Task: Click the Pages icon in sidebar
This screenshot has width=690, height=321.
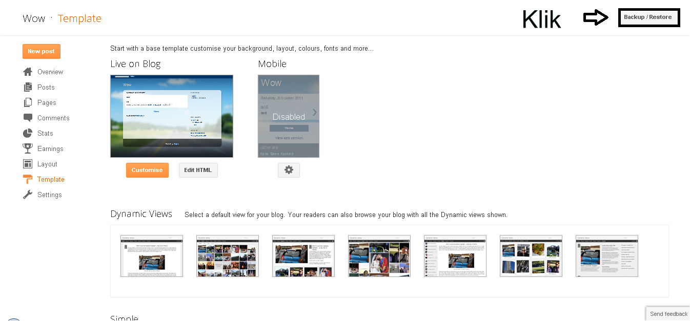Action: click(28, 102)
